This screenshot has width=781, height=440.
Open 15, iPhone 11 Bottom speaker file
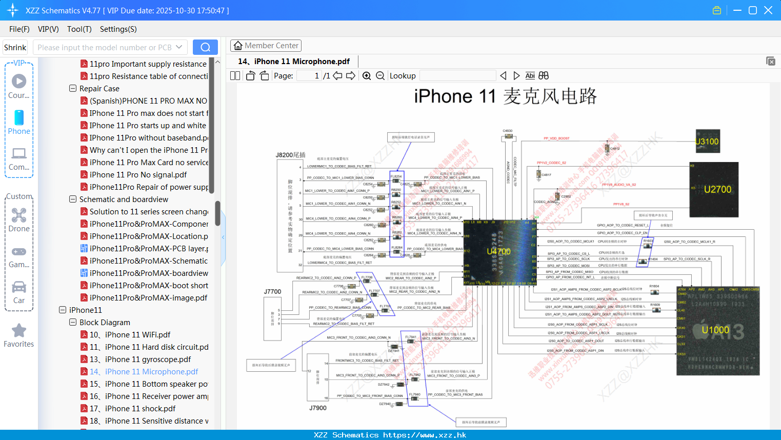click(144, 384)
